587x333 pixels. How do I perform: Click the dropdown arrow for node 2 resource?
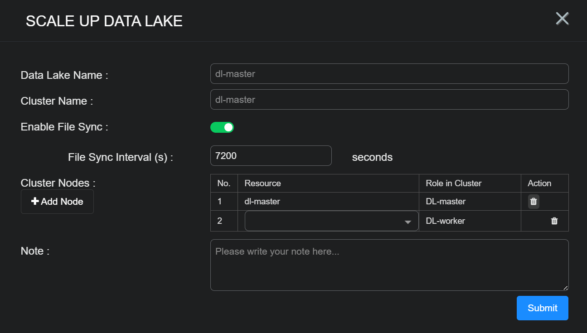pyautogui.click(x=408, y=222)
